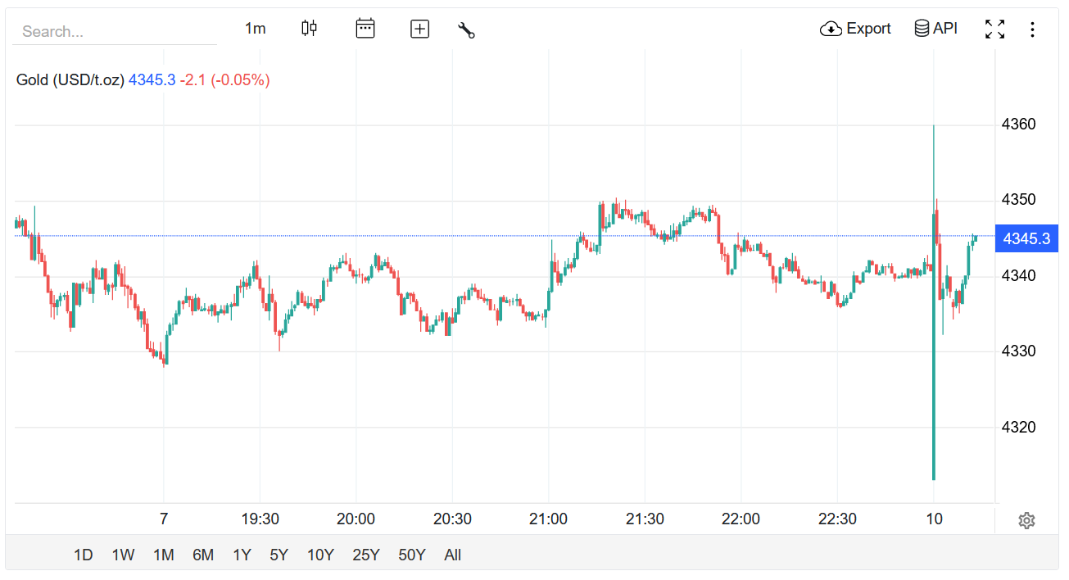
Task: Open the API database icon
Action: click(922, 29)
